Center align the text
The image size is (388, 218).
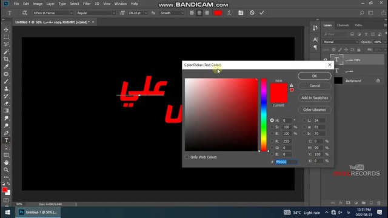pyautogui.click(x=199, y=13)
